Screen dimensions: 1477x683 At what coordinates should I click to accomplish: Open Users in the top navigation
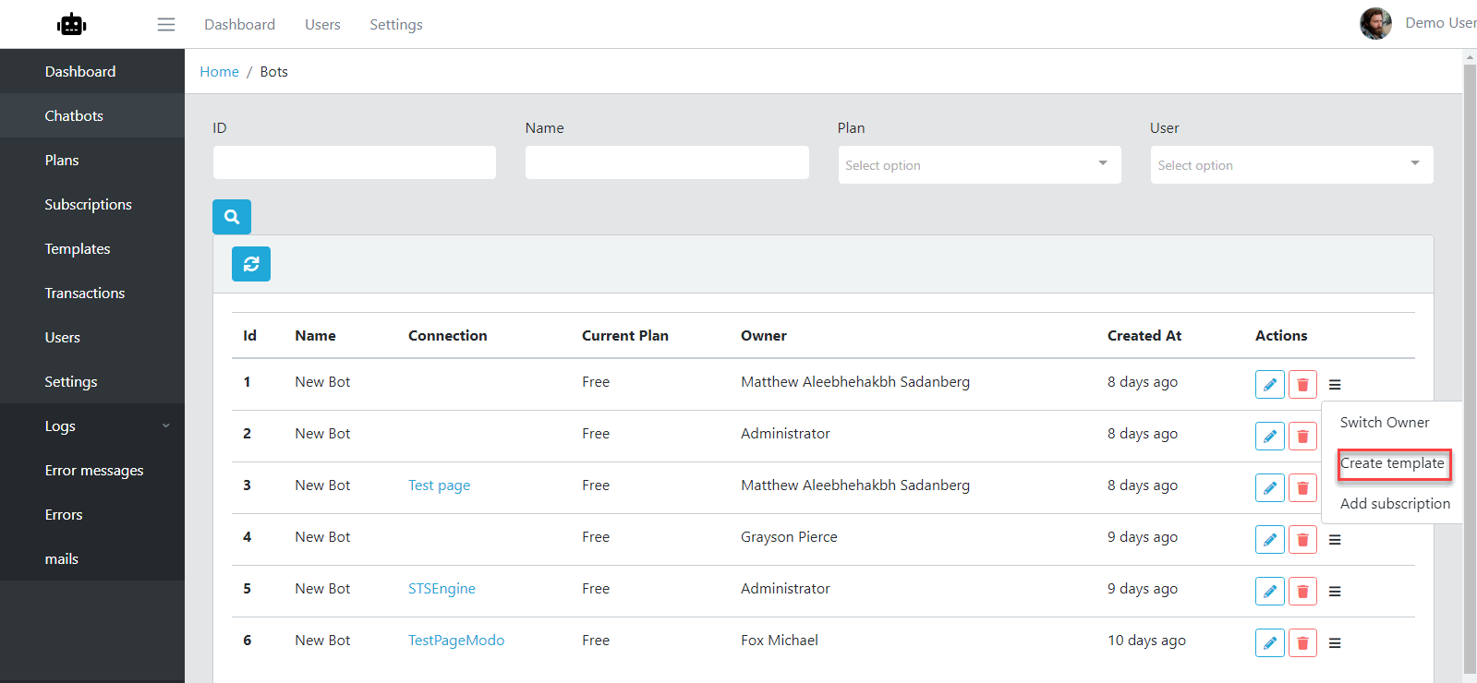pyautogui.click(x=322, y=24)
